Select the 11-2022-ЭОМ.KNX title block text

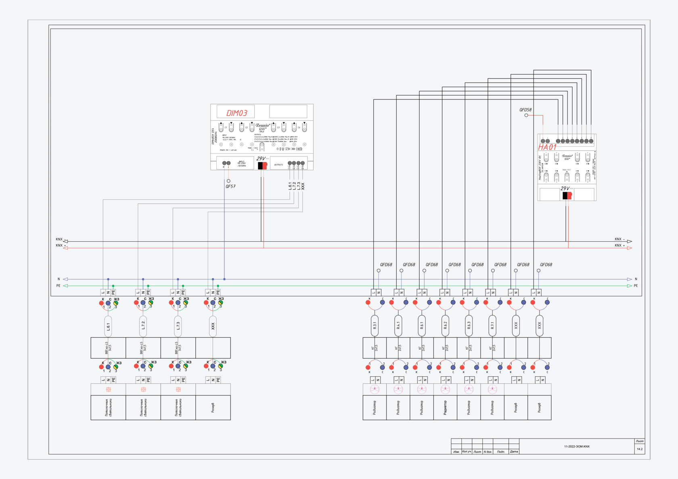577,446
